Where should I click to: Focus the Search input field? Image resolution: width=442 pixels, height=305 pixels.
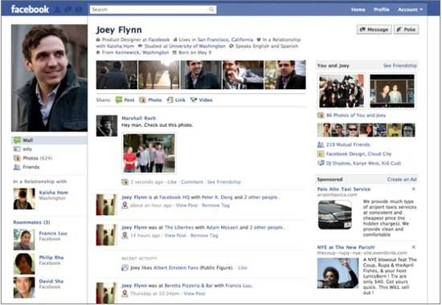[153, 10]
